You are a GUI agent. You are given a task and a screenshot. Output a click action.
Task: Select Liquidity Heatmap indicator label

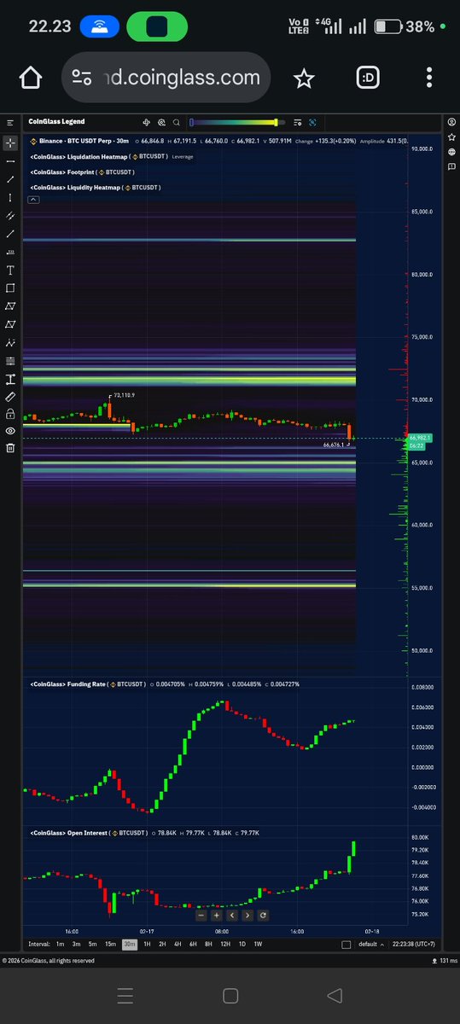75,187
